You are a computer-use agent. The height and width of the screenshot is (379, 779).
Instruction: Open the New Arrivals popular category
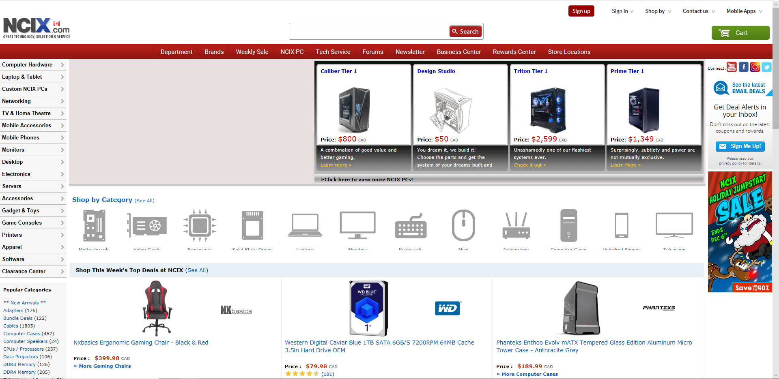coord(25,303)
